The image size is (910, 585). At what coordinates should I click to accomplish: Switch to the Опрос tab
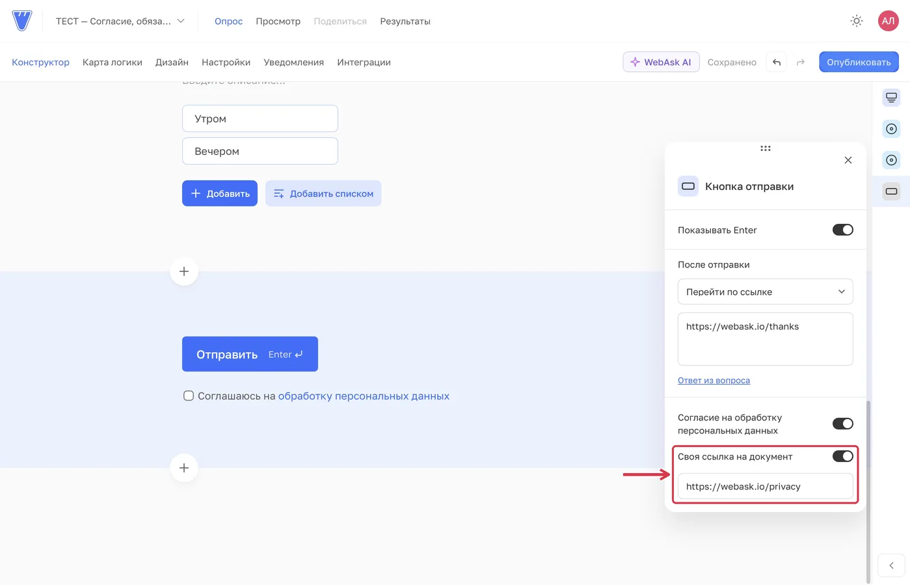pyautogui.click(x=228, y=21)
